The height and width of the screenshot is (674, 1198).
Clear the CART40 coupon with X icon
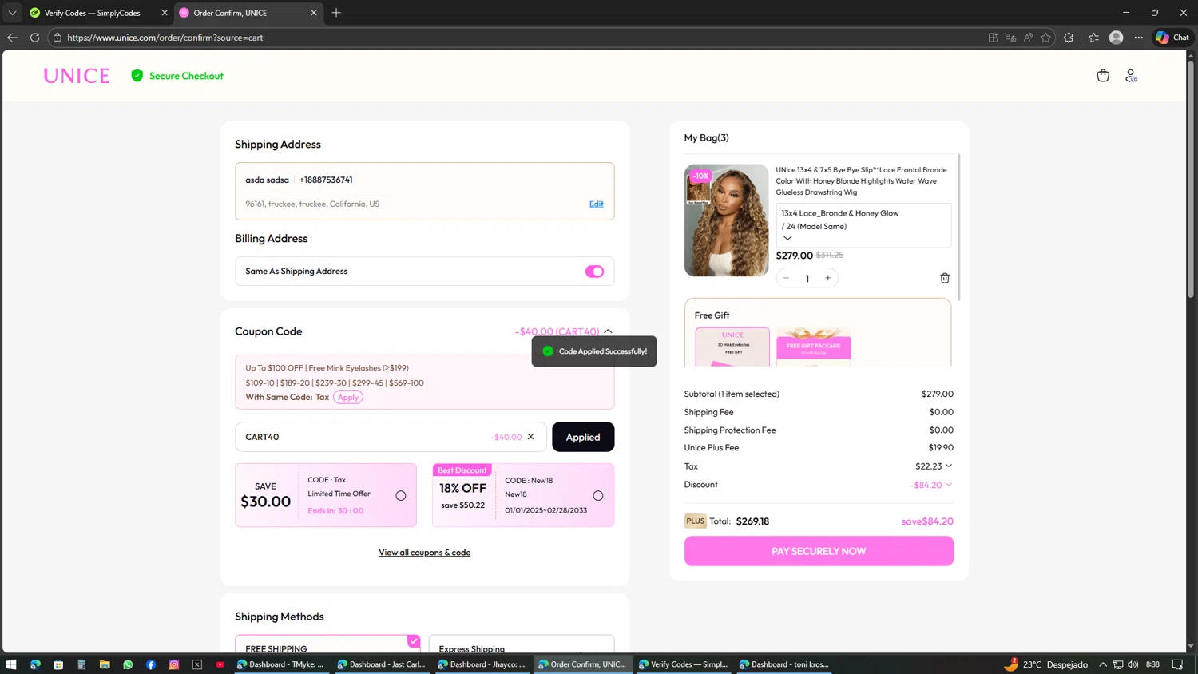[x=530, y=437]
